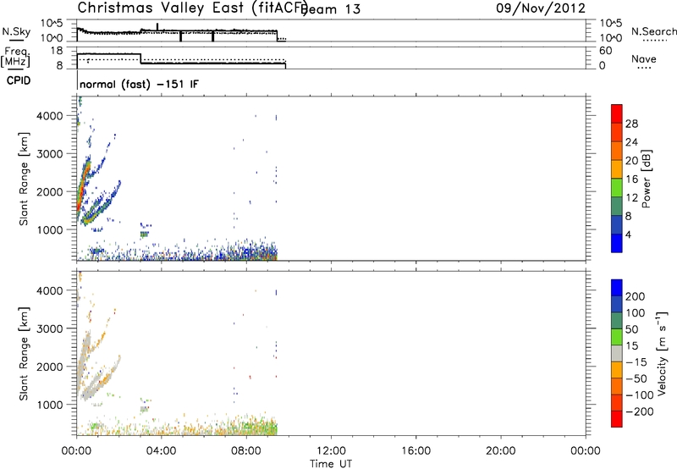Click the Velocity [m s⁻¹] color bar label
The width and height of the screenshot is (677, 469).
coord(662,353)
